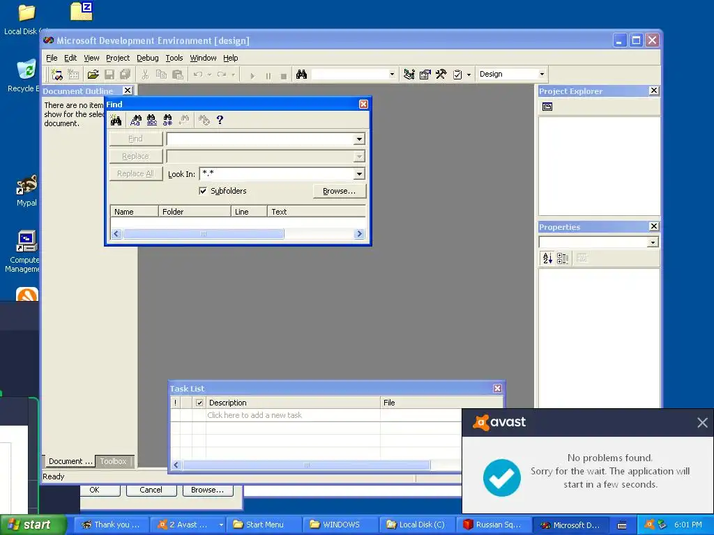
Task: Open the Properties object dropdown
Action: coord(653,242)
